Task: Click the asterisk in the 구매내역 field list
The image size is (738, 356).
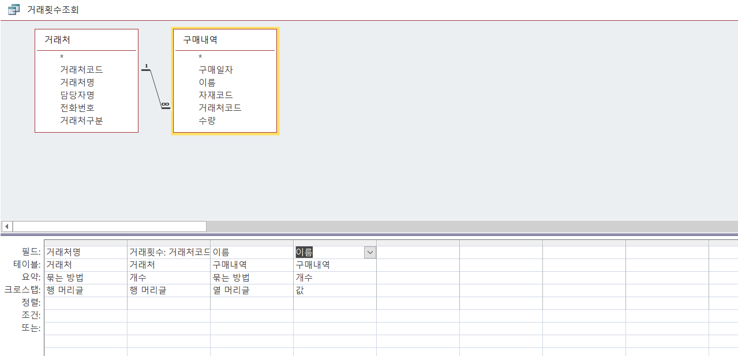Action: [200, 57]
